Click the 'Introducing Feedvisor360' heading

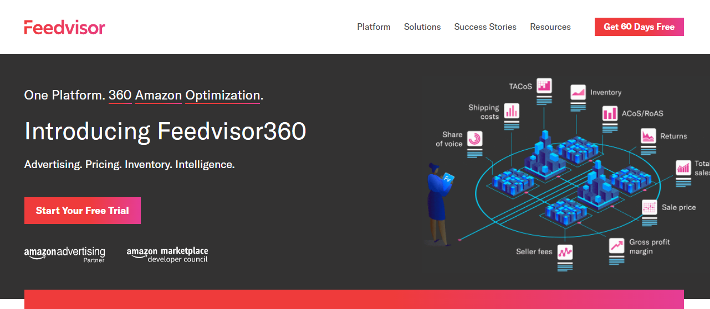point(165,132)
